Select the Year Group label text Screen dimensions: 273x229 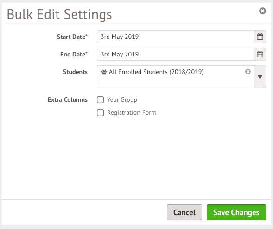pos(122,100)
